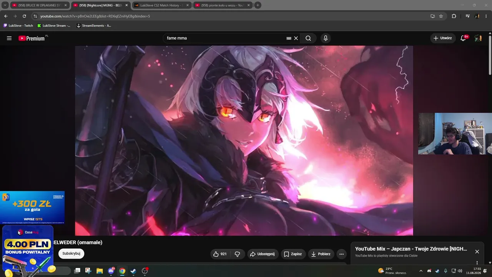Image resolution: width=492 pixels, height=277 pixels.
Task: Open the Utwórz create menu
Action: 443,38
